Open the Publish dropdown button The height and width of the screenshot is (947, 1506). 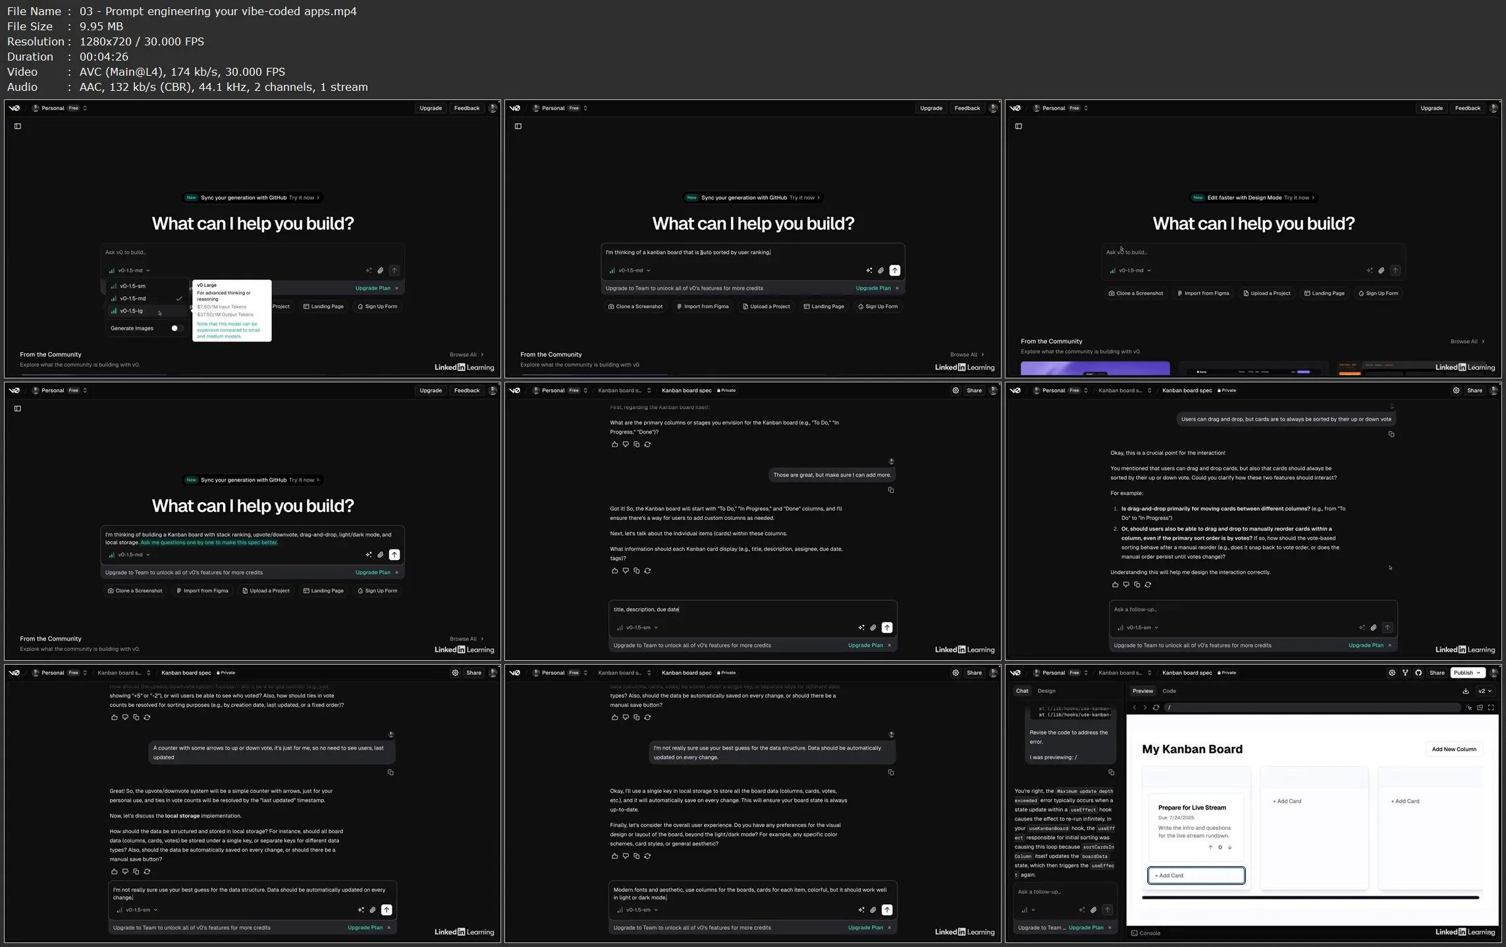(1467, 673)
